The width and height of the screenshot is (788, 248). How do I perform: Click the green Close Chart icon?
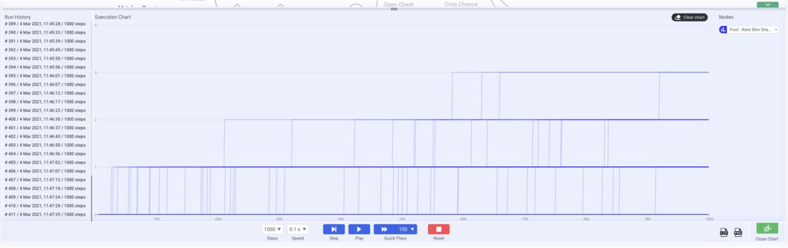point(767,228)
